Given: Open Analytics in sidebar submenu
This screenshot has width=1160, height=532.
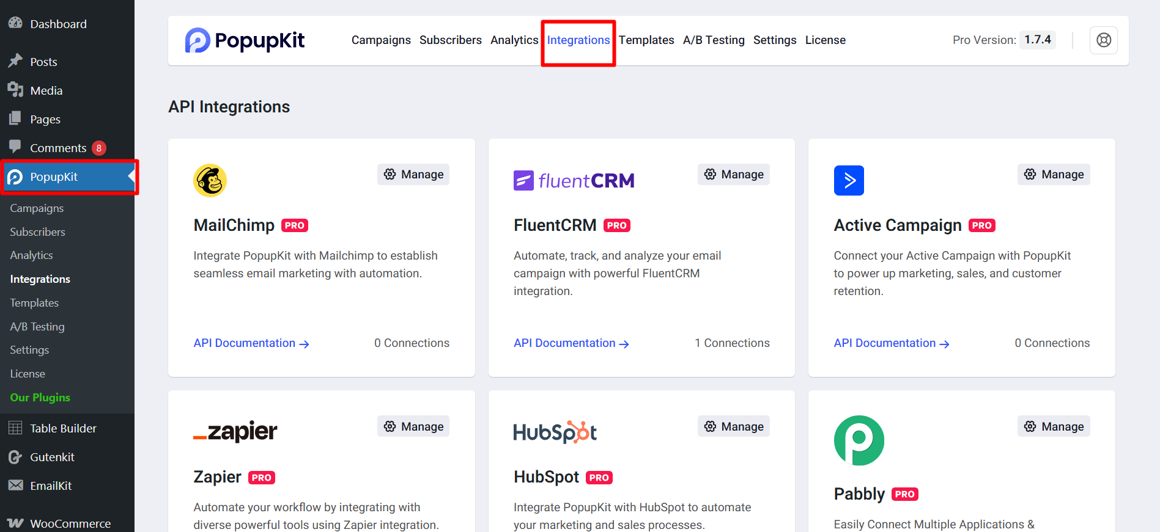Looking at the screenshot, I should click(x=31, y=255).
